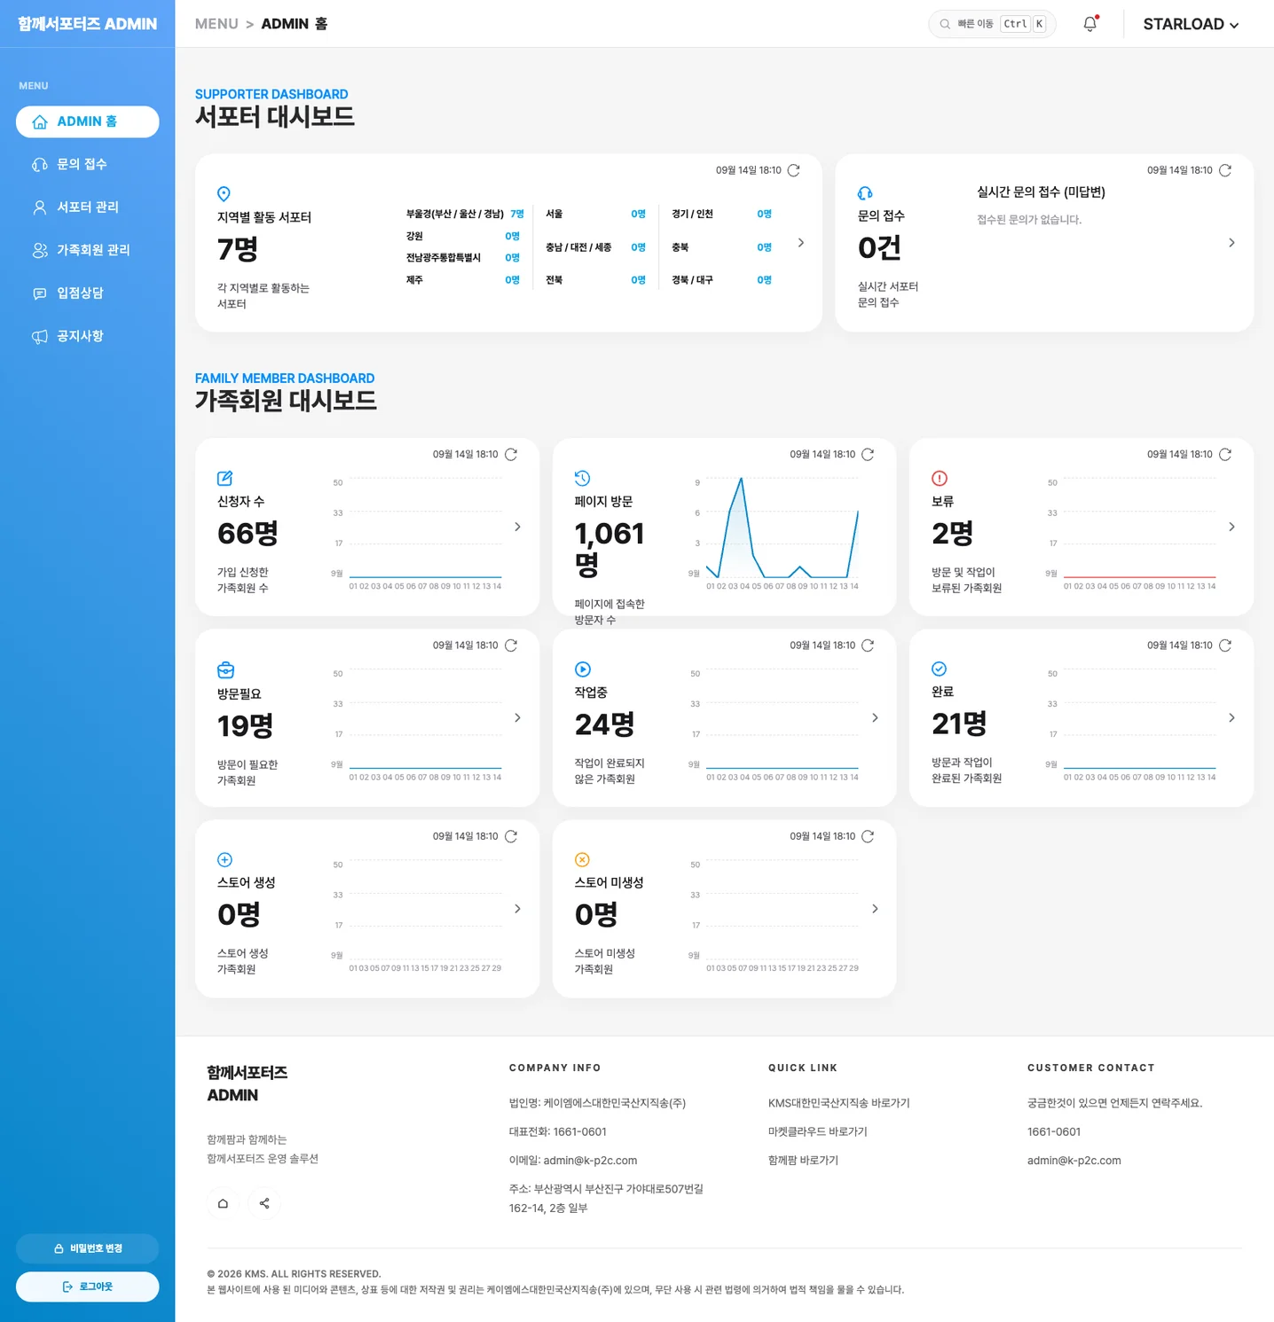Refresh the 문의 접수 card
The width and height of the screenshot is (1274, 1322).
coord(1225,170)
